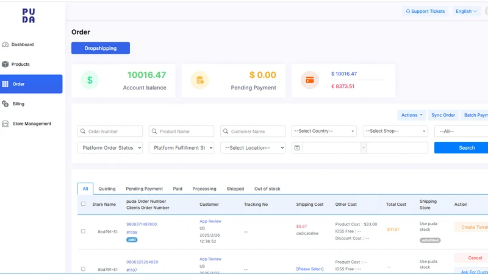Click into the Customer Name search field

pyautogui.click(x=253, y=132)
